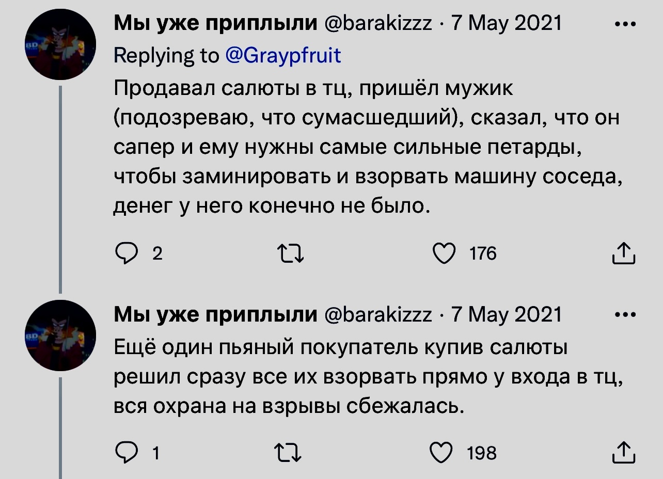Retweet the second tweet about the drunk buyer
Viewport: 663px width, 479px height.
[291, 453]
